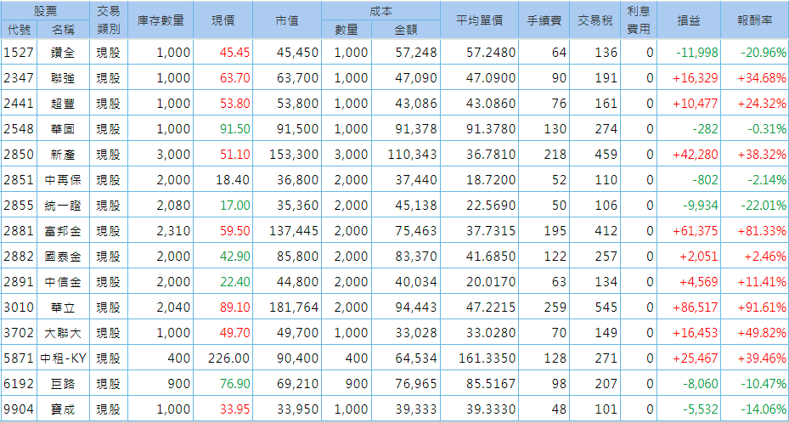This screenshot has width=789, height=423.
Task: Click market value 153,300
Action: coord(294,155)
